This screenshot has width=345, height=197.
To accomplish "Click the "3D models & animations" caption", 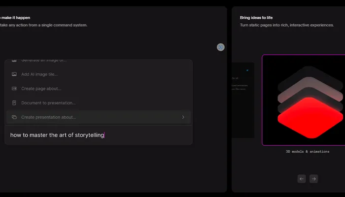I will [308, 152].
